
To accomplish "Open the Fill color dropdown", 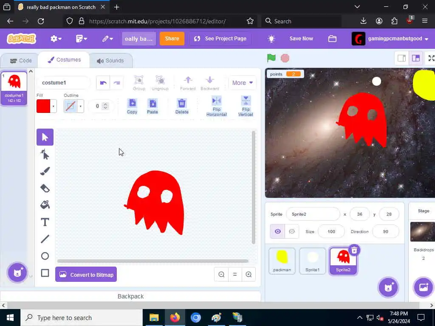I will pyautogui.click(x=53, y=106).
